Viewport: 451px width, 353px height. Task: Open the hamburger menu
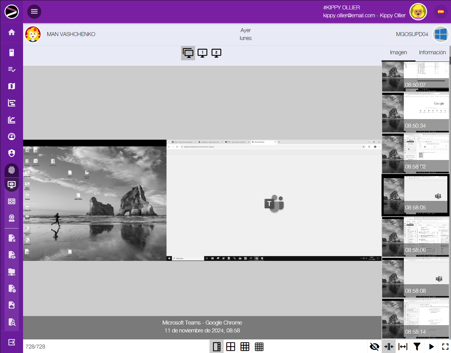(34, 12)
